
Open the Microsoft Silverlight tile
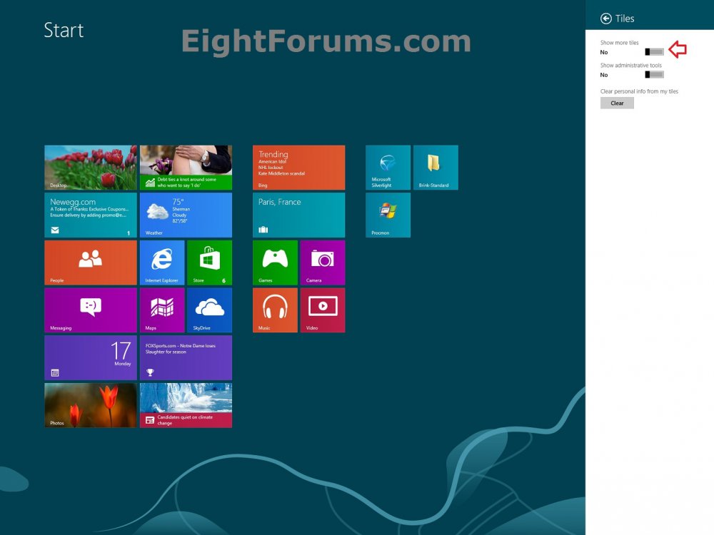point(388,168)
